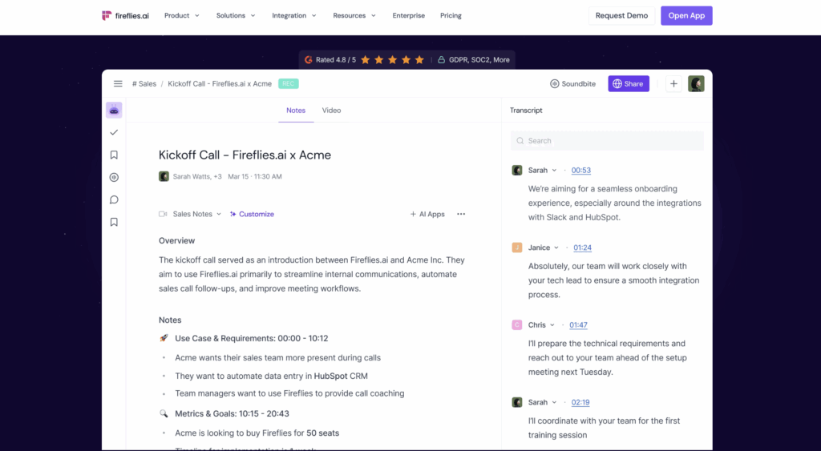Screen dimensions: 821x451
Task: Expand Chris's speaker dropdown
Action: click(x=552, y=325)
